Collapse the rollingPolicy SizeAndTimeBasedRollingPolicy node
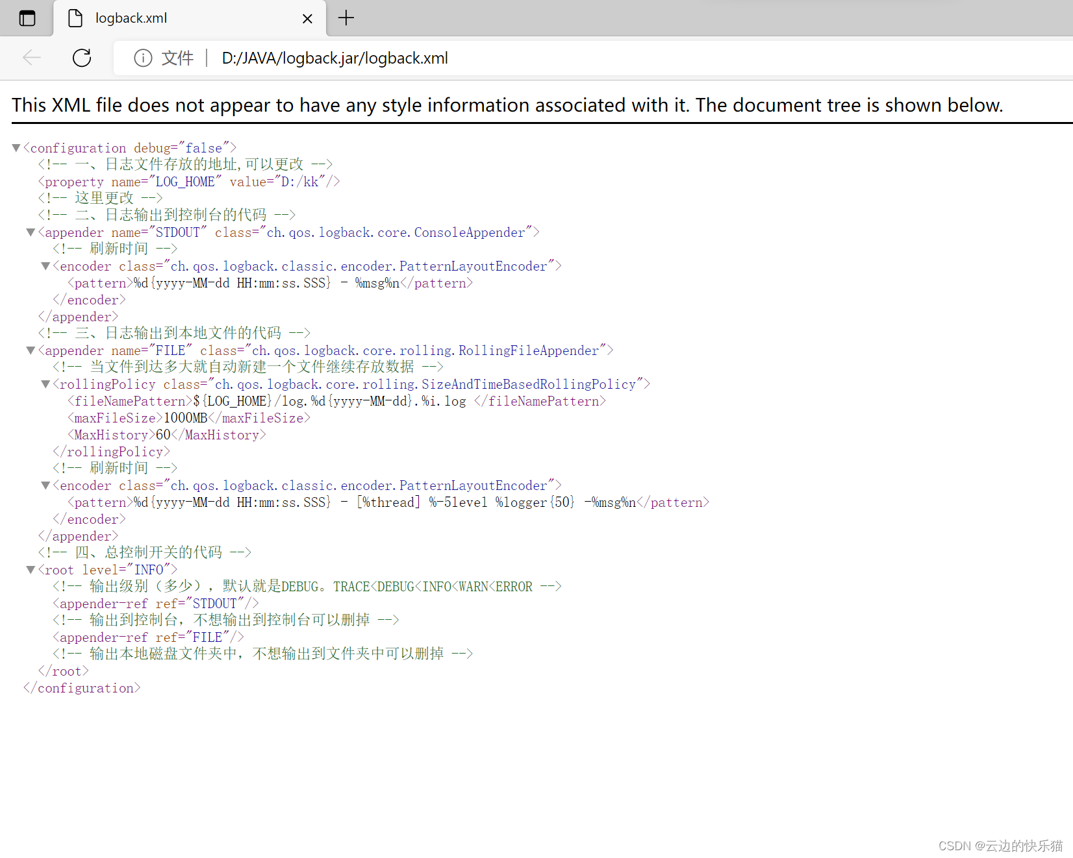This screenshot has width=1073, height=858. pyautogui.click(x=44, y=384)
